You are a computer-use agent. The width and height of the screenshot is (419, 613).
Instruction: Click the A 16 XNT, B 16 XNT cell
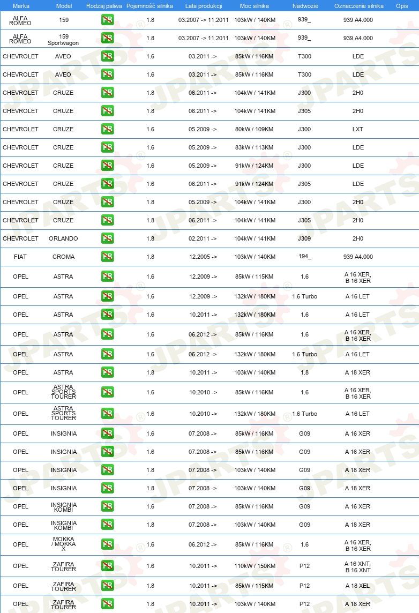click(357, 567)
